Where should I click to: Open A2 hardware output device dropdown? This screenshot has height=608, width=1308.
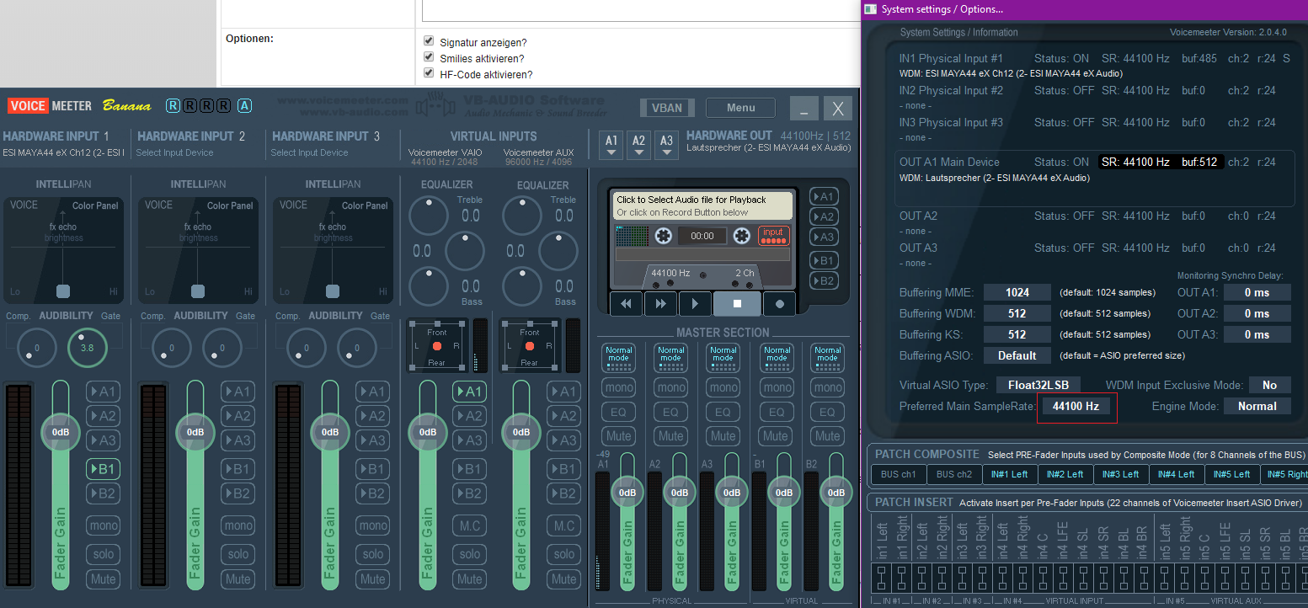[639, 145]
